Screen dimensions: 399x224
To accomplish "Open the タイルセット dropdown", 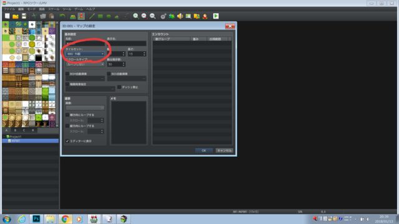I will point(85,54).
